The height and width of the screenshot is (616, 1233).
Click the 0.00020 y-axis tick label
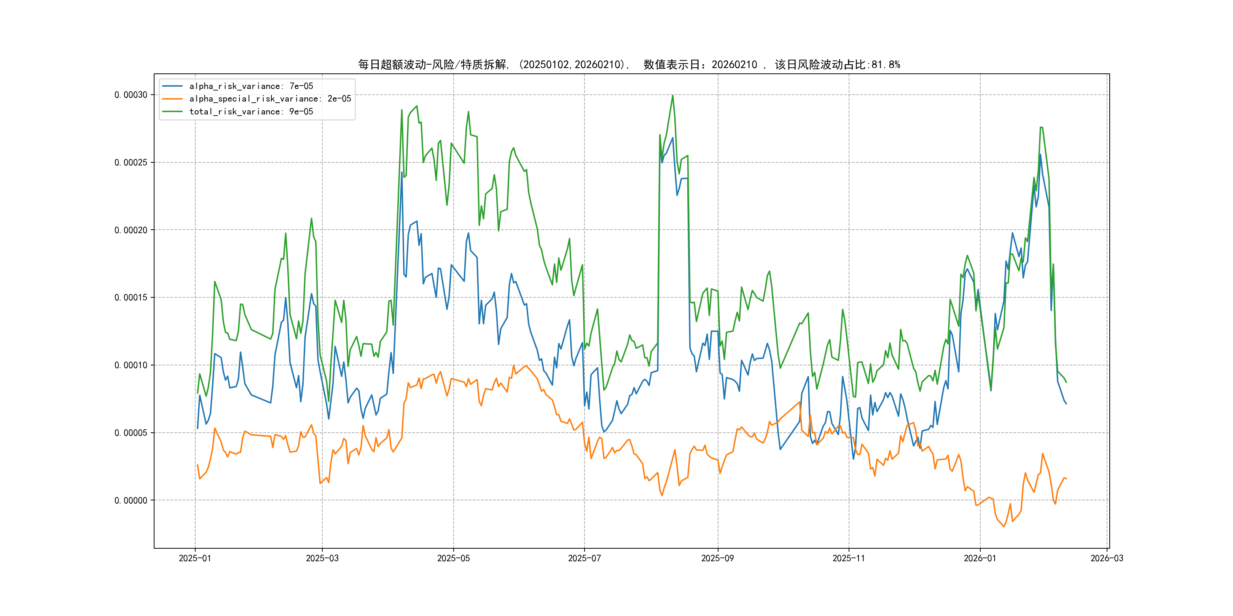(131, 230)
